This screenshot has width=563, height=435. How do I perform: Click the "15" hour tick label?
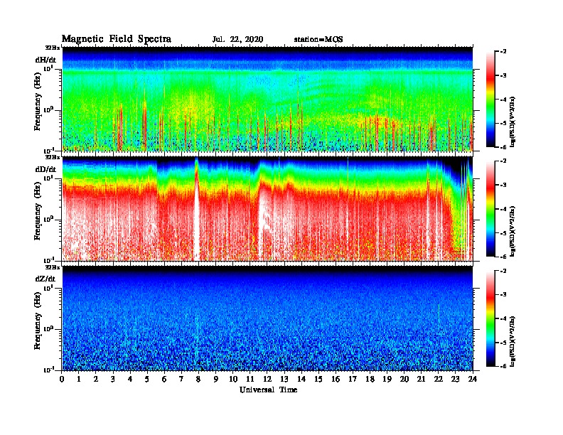319,380
